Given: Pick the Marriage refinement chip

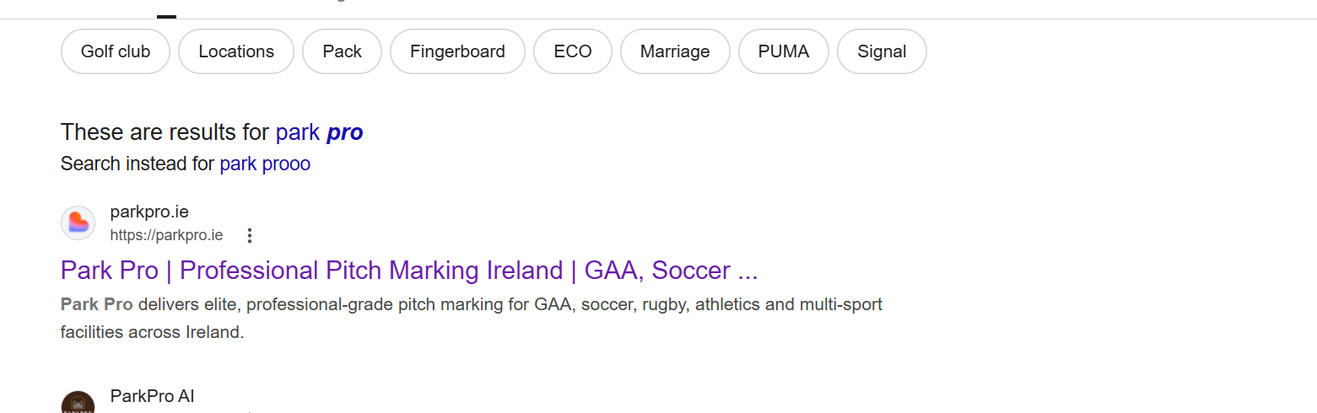Looking at the screenshot, I should coord(675,51).
